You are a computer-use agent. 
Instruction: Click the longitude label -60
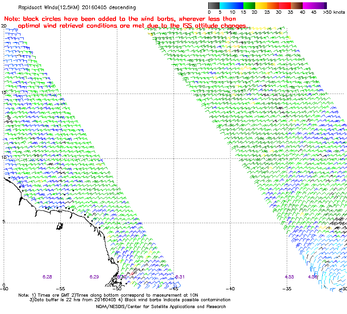tap(4, 289)
